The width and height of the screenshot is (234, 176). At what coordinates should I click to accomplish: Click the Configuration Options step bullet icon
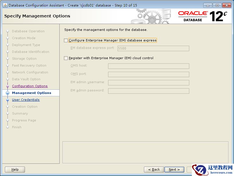tap(8, 86)
